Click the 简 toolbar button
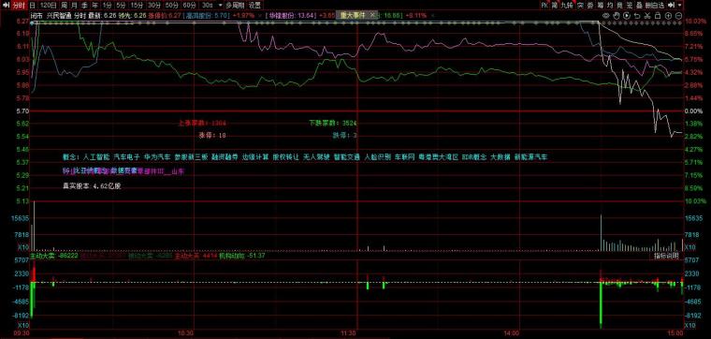Image resolution: width=711 pixels, height=339 pixels. point(555,5)
